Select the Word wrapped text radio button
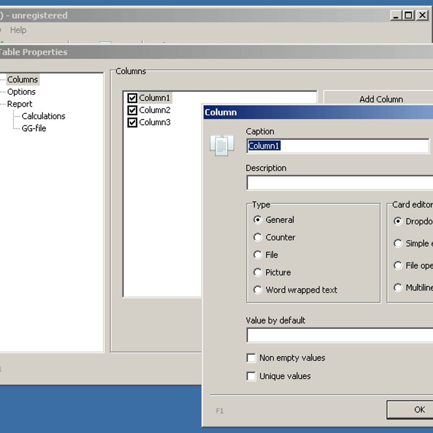Viewport: 433px width, 433px height. 258,290
